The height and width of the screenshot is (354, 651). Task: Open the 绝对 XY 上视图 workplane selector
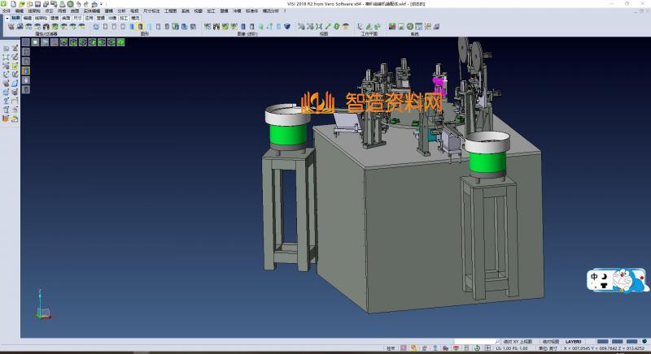pyautogui.click(x=518, y=342)
